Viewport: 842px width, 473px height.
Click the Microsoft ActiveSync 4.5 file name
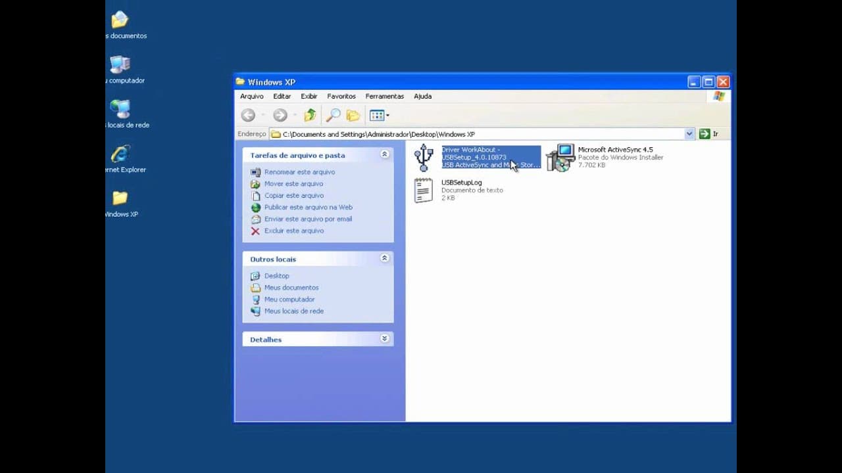pyautogui.click(x=616, y=150)
